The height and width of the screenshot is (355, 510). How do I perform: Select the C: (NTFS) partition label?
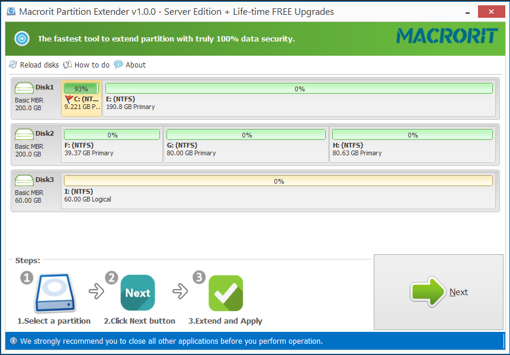pyautogui.click(x=86, y=99)
